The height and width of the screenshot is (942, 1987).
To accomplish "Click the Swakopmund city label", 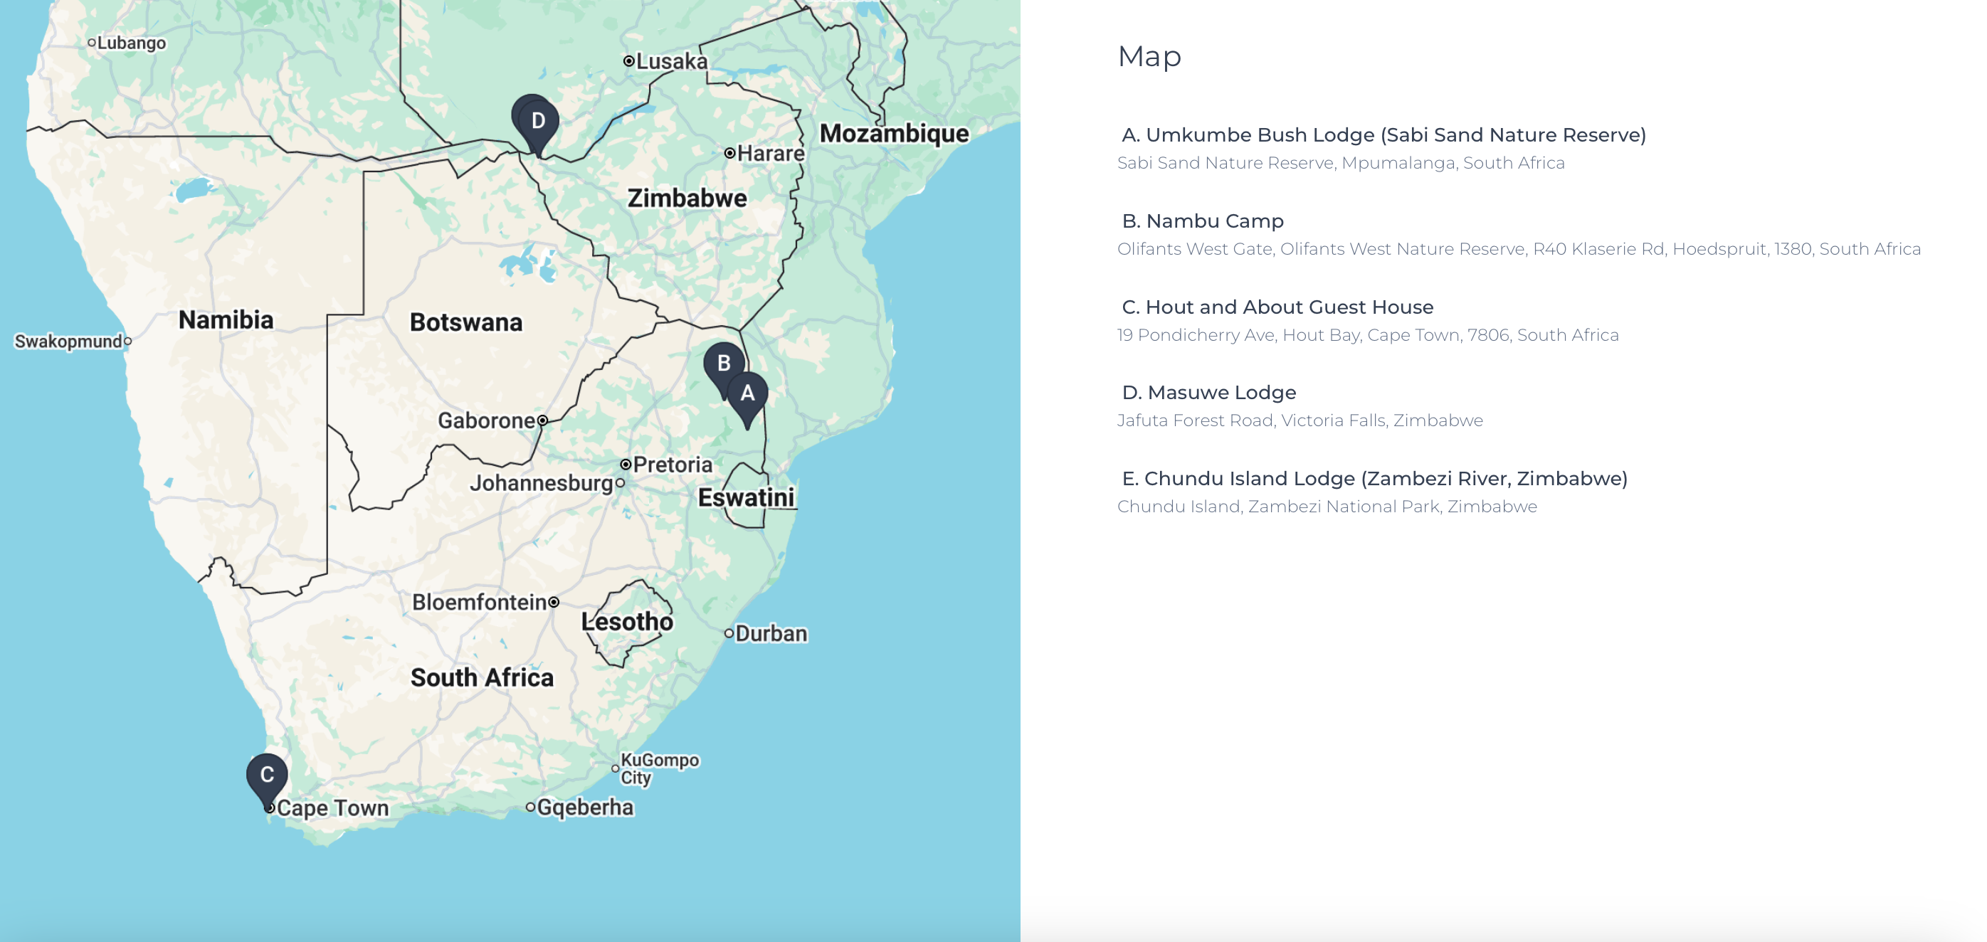I will click(68, 342).
